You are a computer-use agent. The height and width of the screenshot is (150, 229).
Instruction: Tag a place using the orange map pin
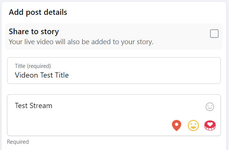tap(177, 125)
